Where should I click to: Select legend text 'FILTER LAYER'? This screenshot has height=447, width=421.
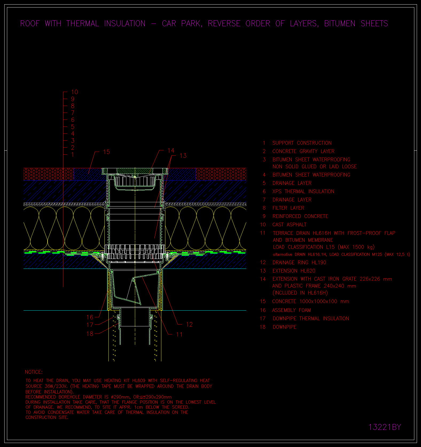288,208
